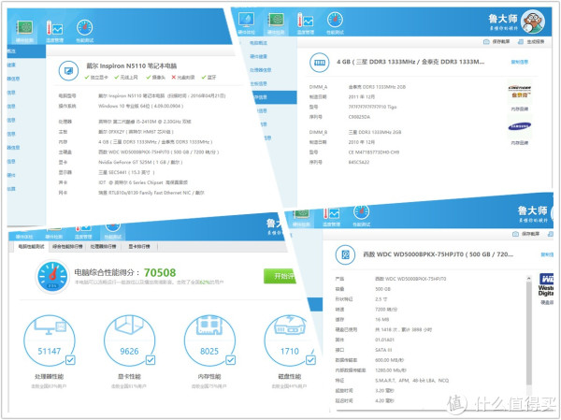Open 温度管理 thermometer icon in memory window

pos(305,20)
